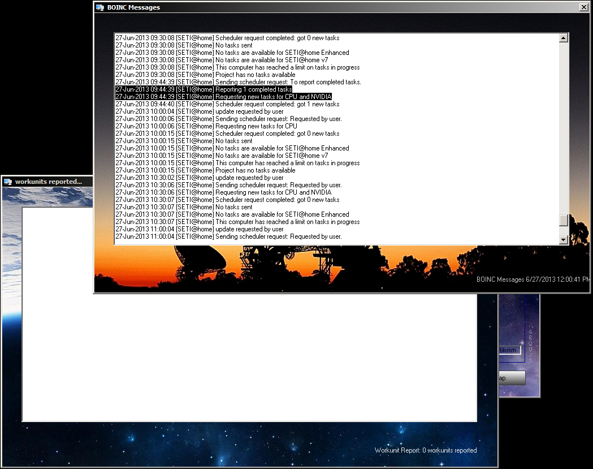Select 10:30:06 'Sending scheduler request: Requested by user'

(x=229, y=185)
